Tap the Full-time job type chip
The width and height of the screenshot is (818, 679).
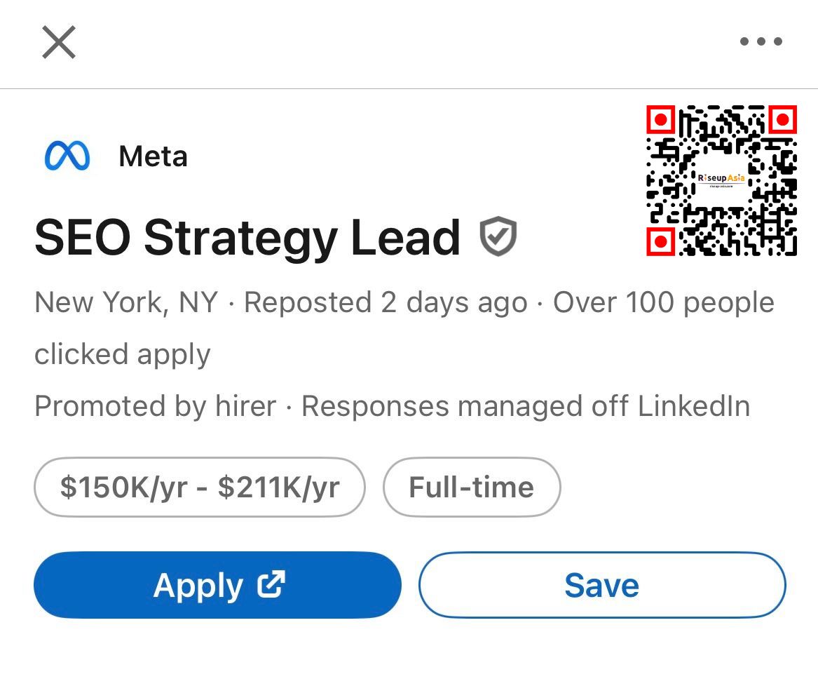pos(472,487)
